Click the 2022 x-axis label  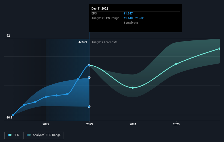(x=46, y=124)
